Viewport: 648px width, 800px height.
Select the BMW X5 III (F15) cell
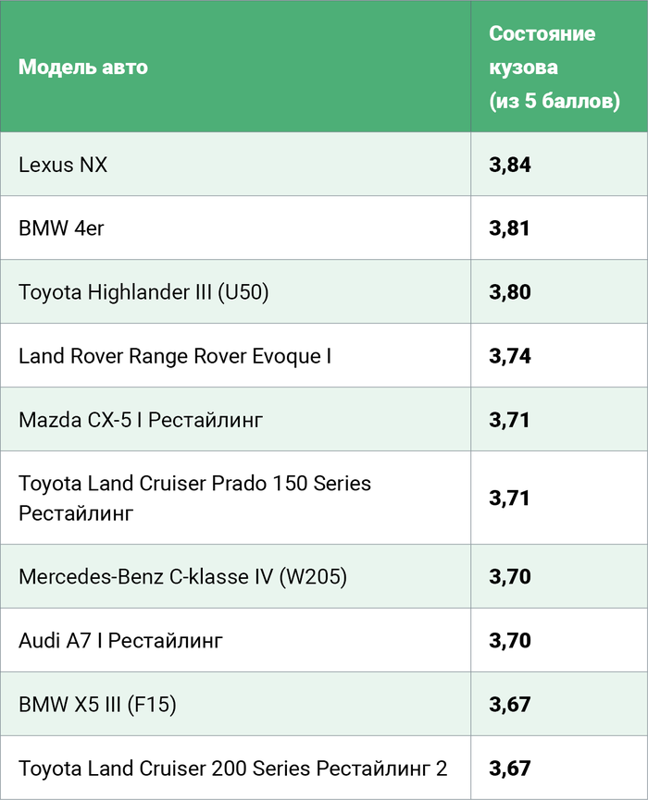tap(97, 704)
